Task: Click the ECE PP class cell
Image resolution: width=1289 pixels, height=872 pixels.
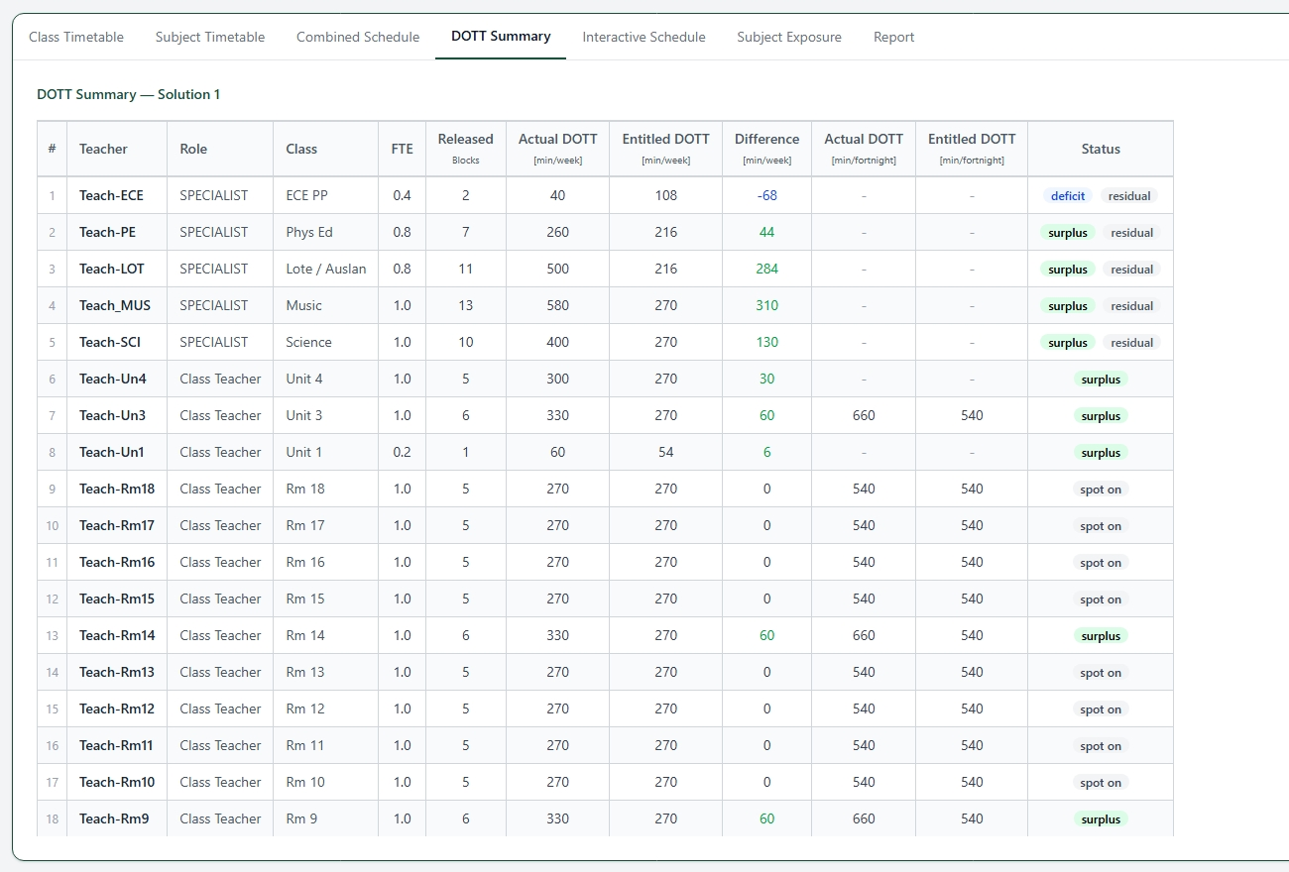Action: pyautogui.click(x=325, y=195)
